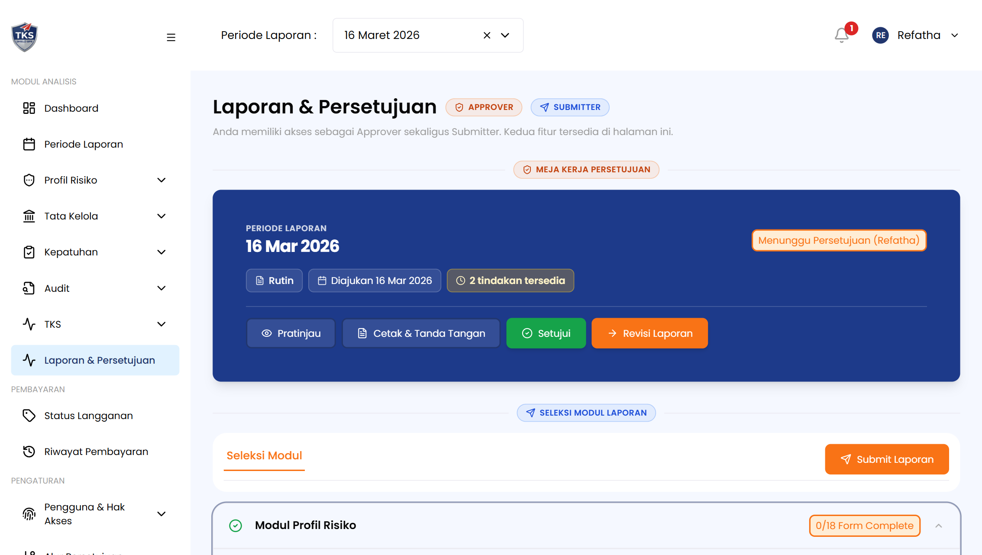Click the Revisi Laporan button
This screenshot has width=982, height=555.
649,333
